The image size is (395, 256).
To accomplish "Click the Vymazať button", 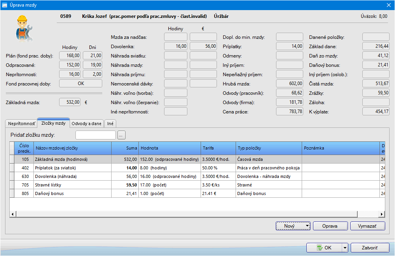I will click(x=367, y=226).
